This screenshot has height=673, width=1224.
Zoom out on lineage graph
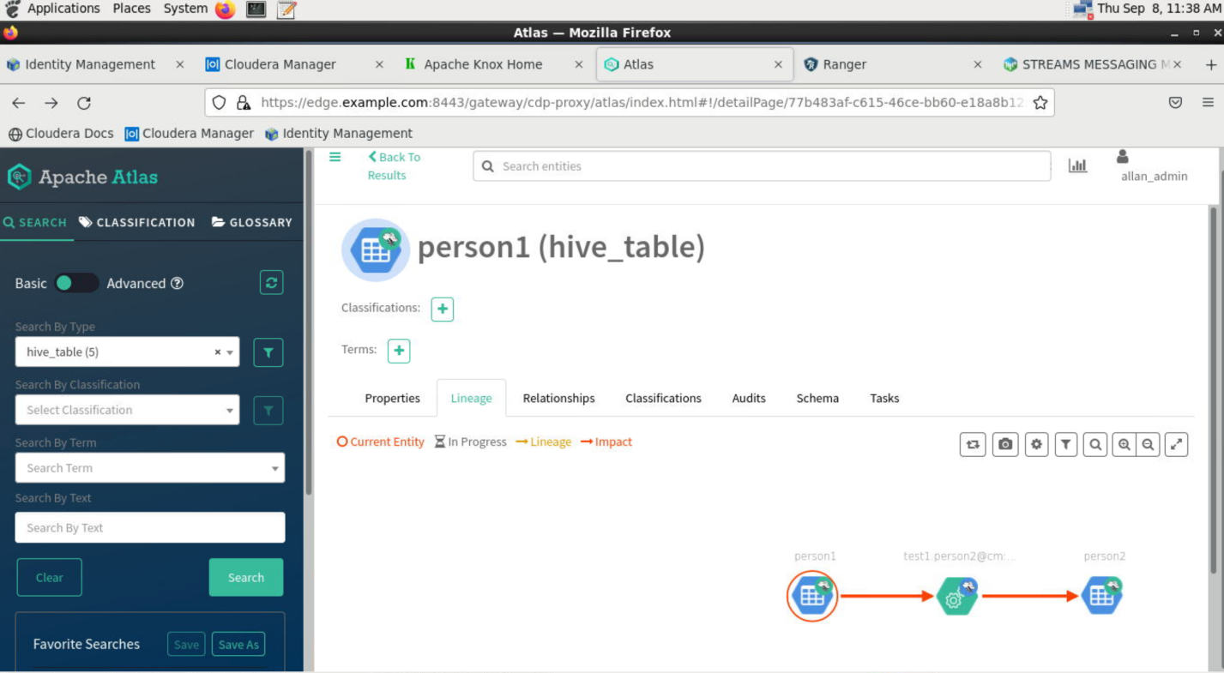pos(1148,444)
